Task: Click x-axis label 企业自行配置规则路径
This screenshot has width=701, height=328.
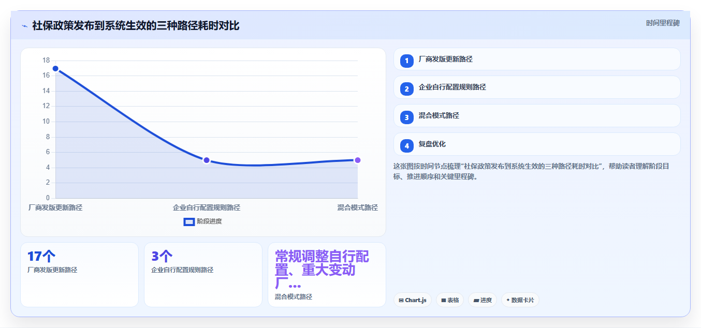Action: [x=207, y=207]
